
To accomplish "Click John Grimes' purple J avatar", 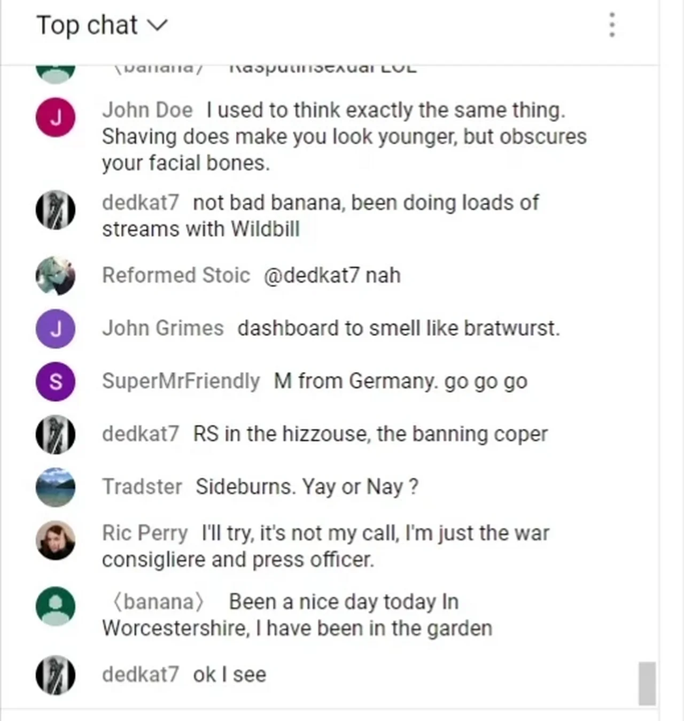I will [x=56, y=329].
